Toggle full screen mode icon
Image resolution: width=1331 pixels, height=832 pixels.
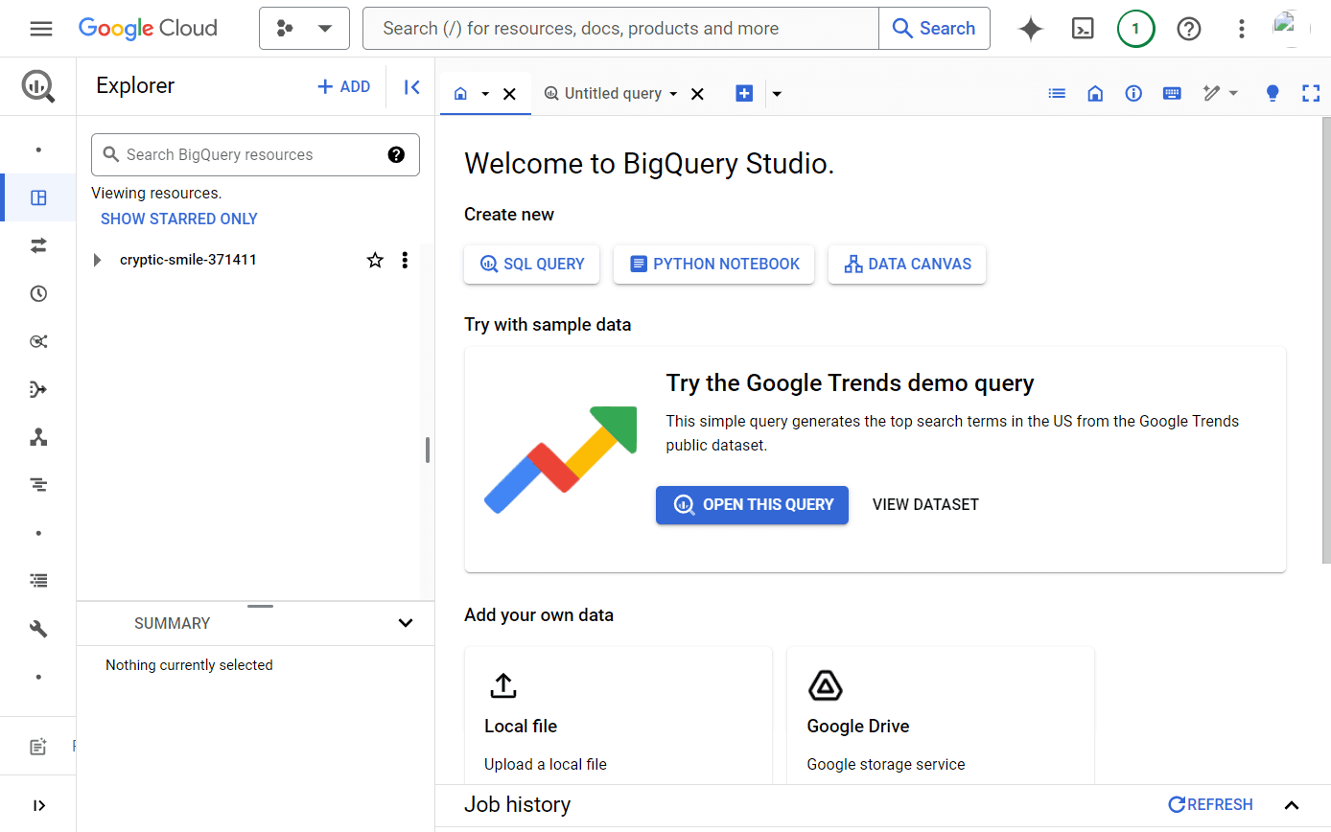tap(1311, 93)
